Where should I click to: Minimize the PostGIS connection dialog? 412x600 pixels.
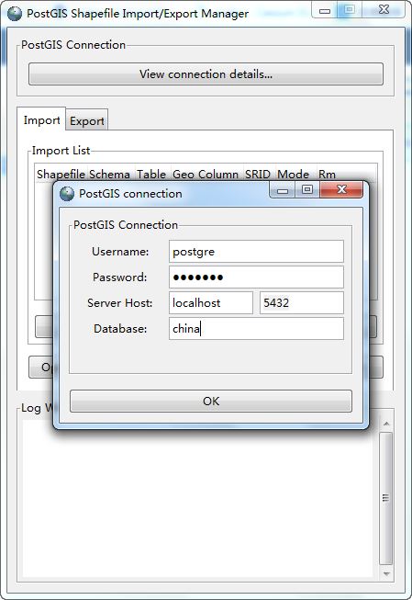pos(283,190)
